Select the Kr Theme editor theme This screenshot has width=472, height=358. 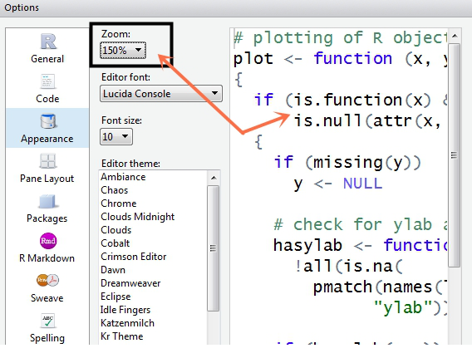click(x=122, y=336)
